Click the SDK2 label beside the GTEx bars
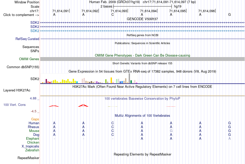 click(x=35, y=79)
